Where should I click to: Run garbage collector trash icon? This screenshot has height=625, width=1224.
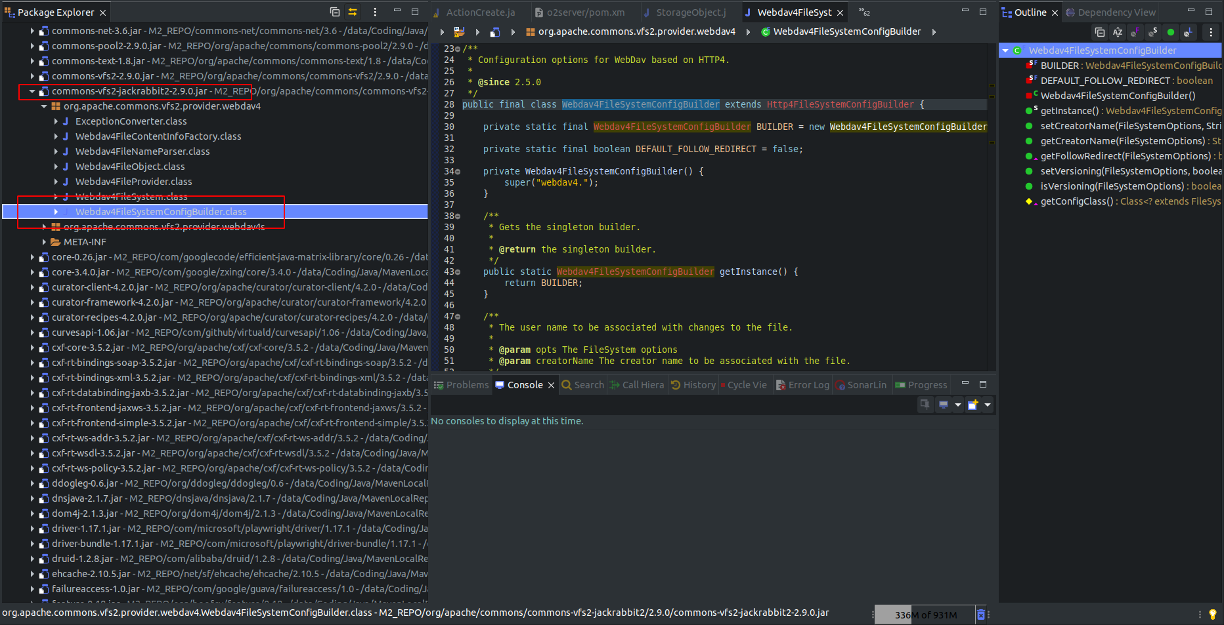point(981,615)
